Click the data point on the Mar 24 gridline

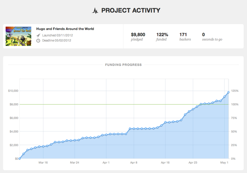tap(75, 140)
